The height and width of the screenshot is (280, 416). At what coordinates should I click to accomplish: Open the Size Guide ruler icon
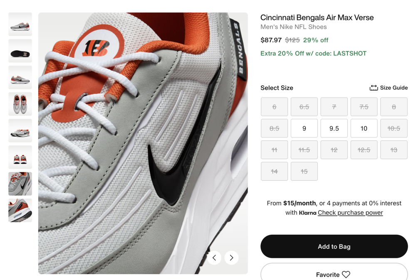(374, 88)
